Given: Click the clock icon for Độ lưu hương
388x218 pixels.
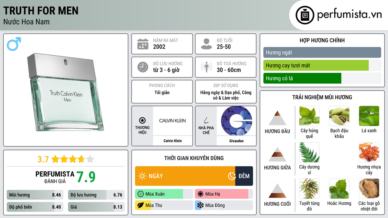Looking at the screenshot, I should 143,67.
